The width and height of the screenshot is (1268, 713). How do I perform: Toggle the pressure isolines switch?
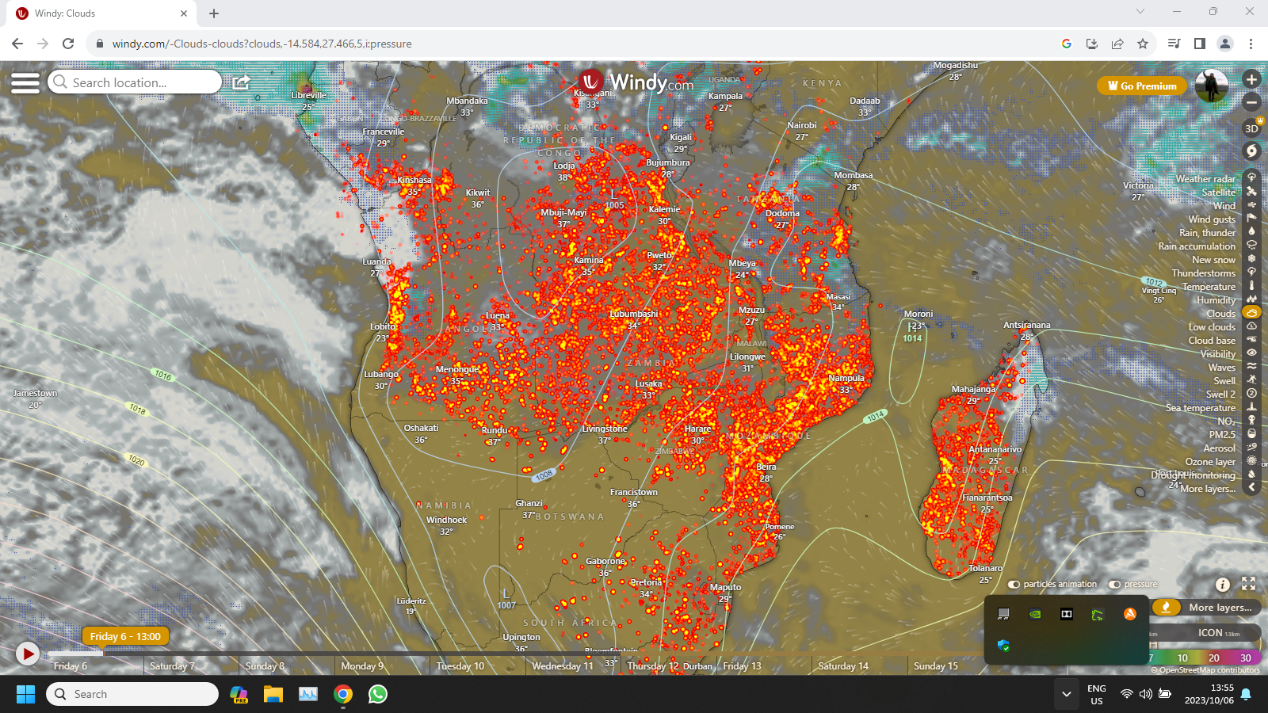tap(1115, 585)
